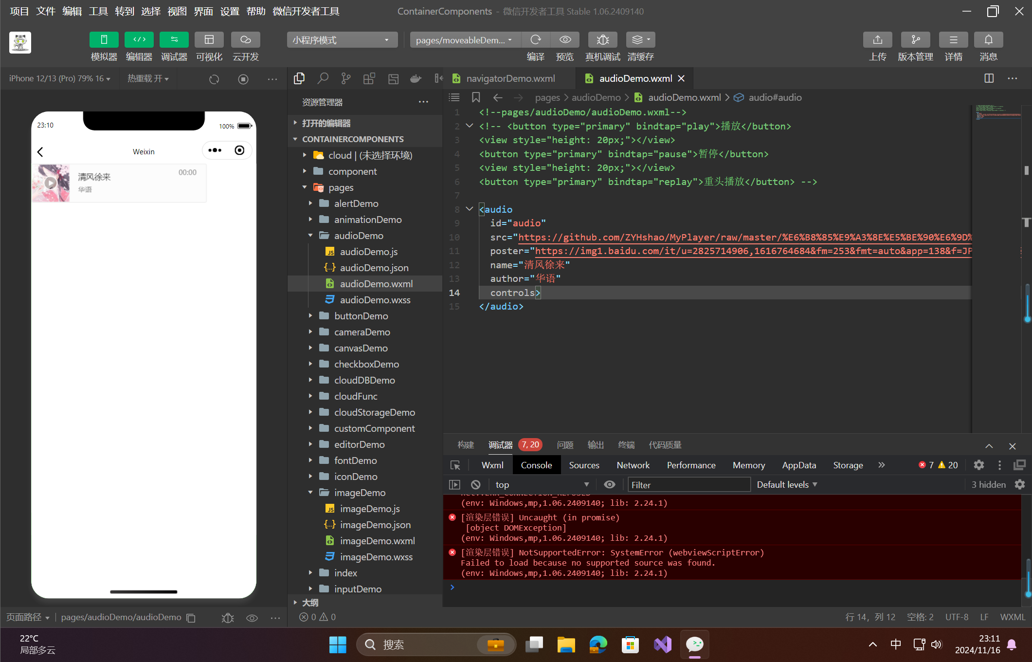The width and height of the screenshot is (1032, 662).
Task: Click the upload icon in toolbar
Action: 877,40
